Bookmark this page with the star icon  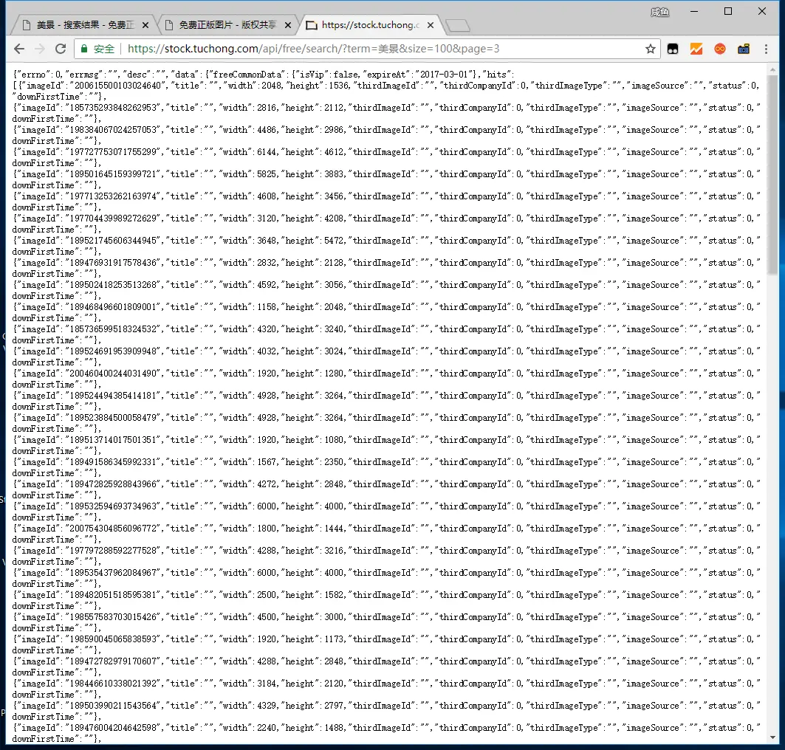point(651,49)
